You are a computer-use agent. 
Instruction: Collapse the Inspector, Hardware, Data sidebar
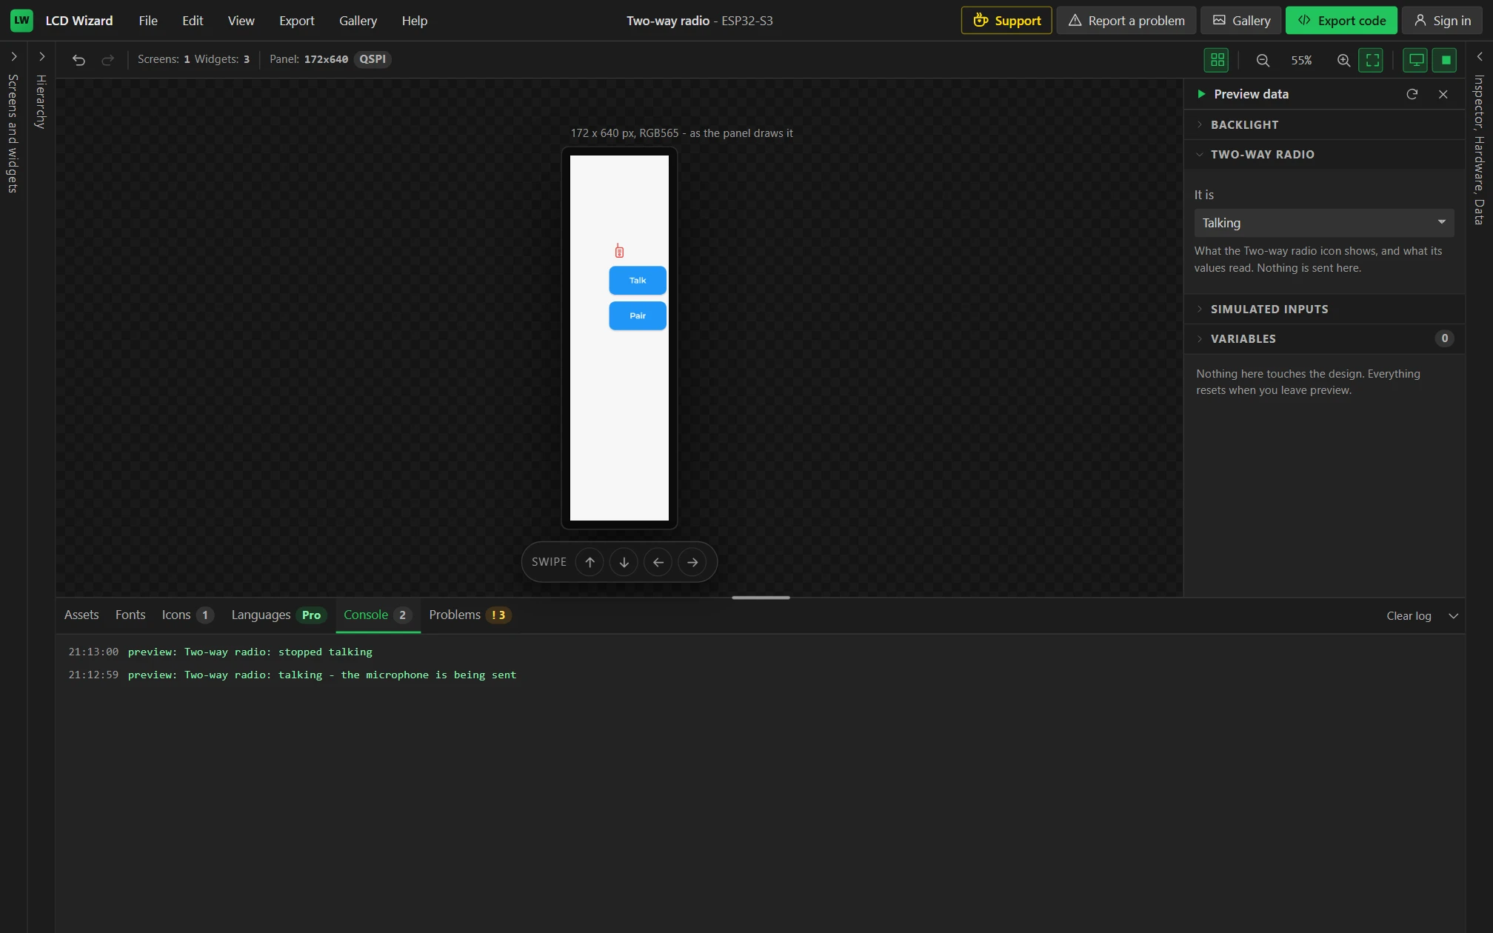pyautogui.click(x=1479, y=57)
